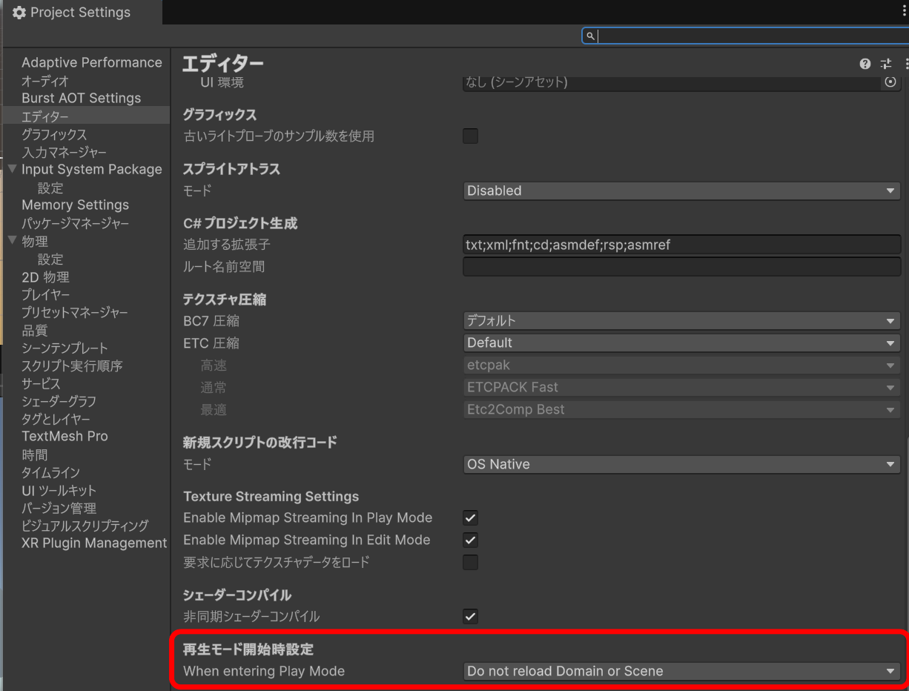The height and width of the screenshot is (691, 909).
Task: Open the When entering Play Mode dropdown
Action: [x=681, y=671]
